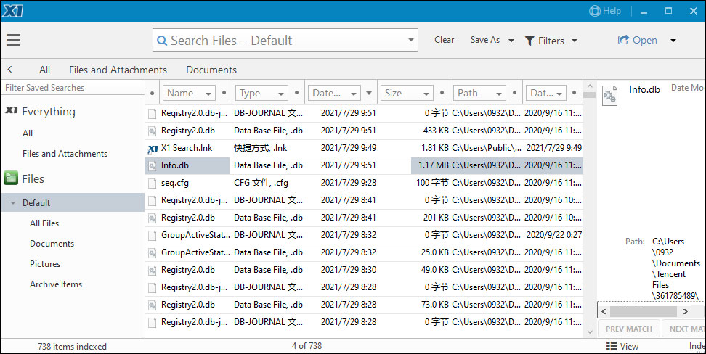Switch to the All tab
This screenshot has width=706, height=354.
(44, 70)
